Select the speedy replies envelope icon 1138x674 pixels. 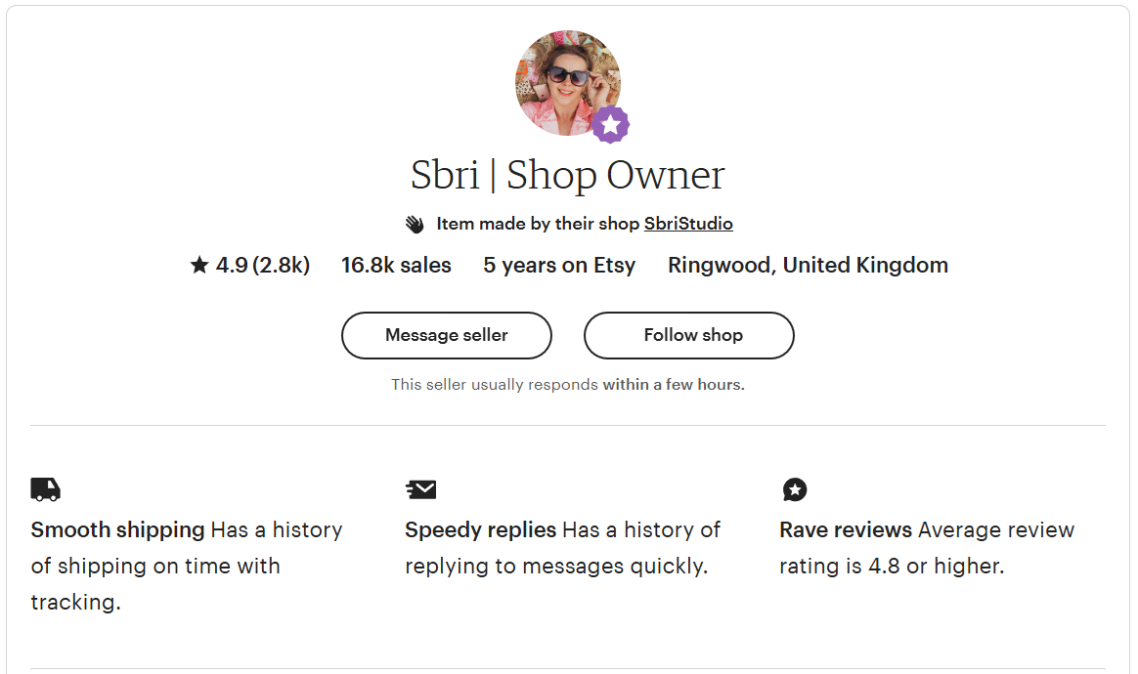click(x=420, y=489)
